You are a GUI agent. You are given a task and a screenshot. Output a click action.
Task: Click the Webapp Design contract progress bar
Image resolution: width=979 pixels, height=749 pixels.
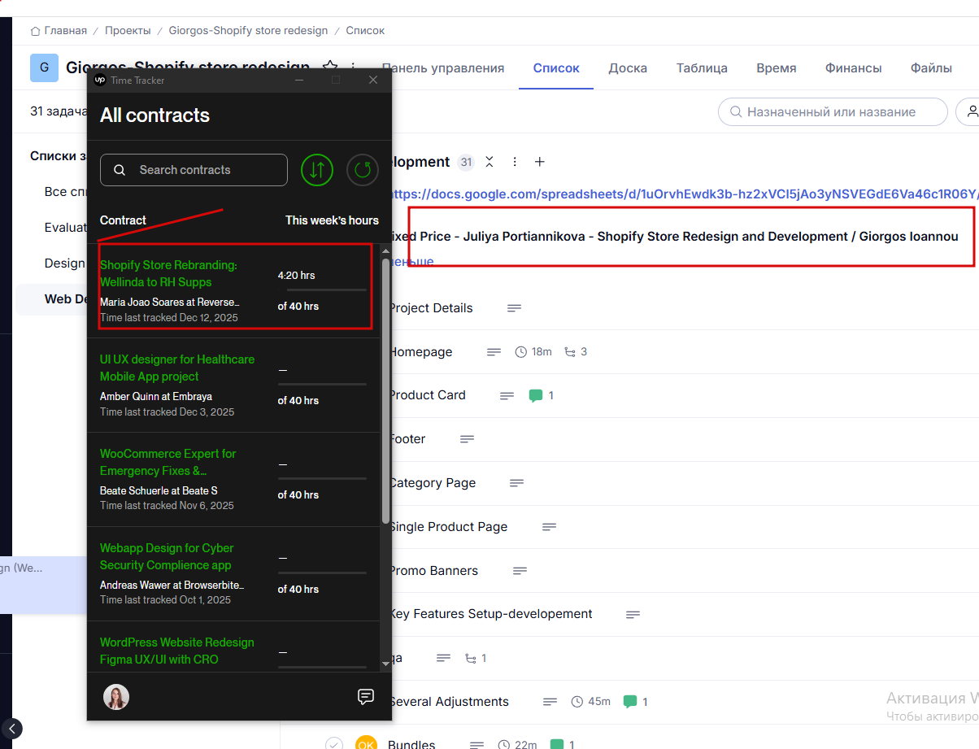(x=322, y=573)
